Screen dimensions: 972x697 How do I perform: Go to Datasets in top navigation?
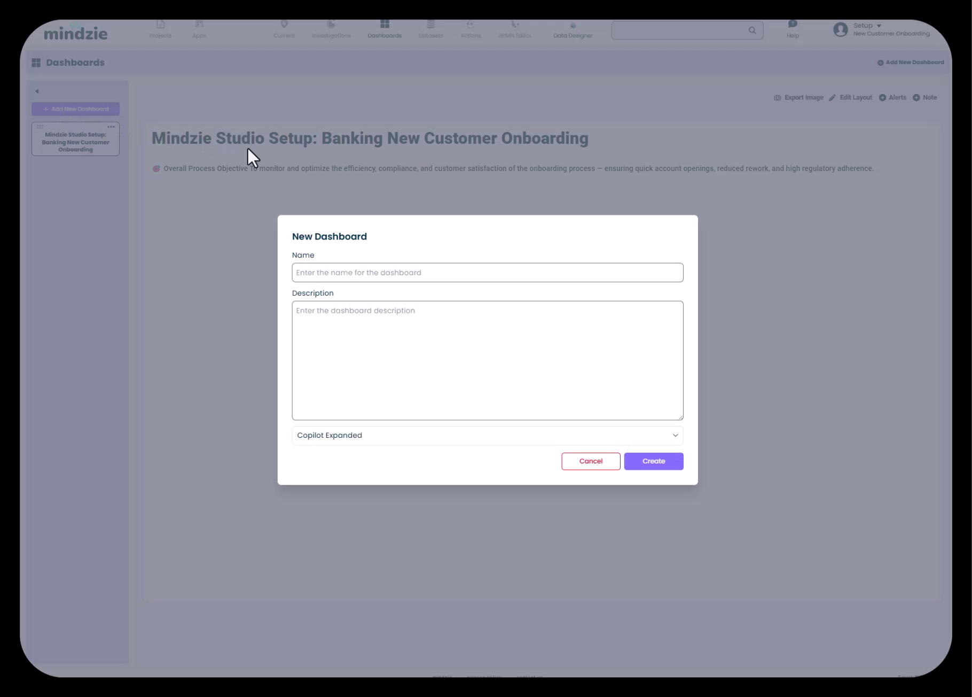pyautogui.click(x=430, y=29)
